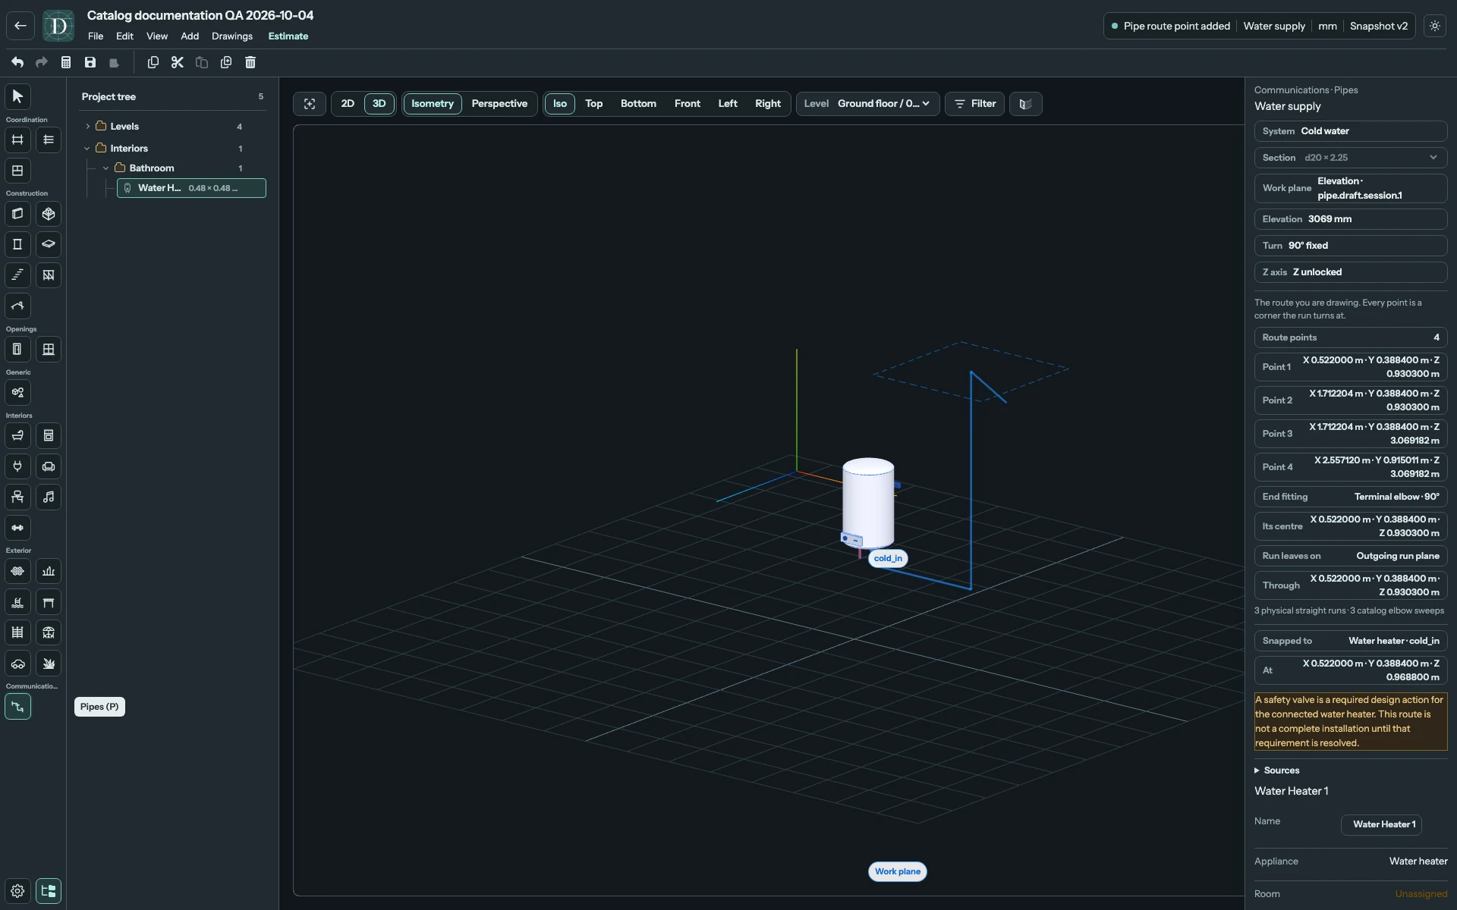
Task: Click the undo arrow
Action: 17,62
